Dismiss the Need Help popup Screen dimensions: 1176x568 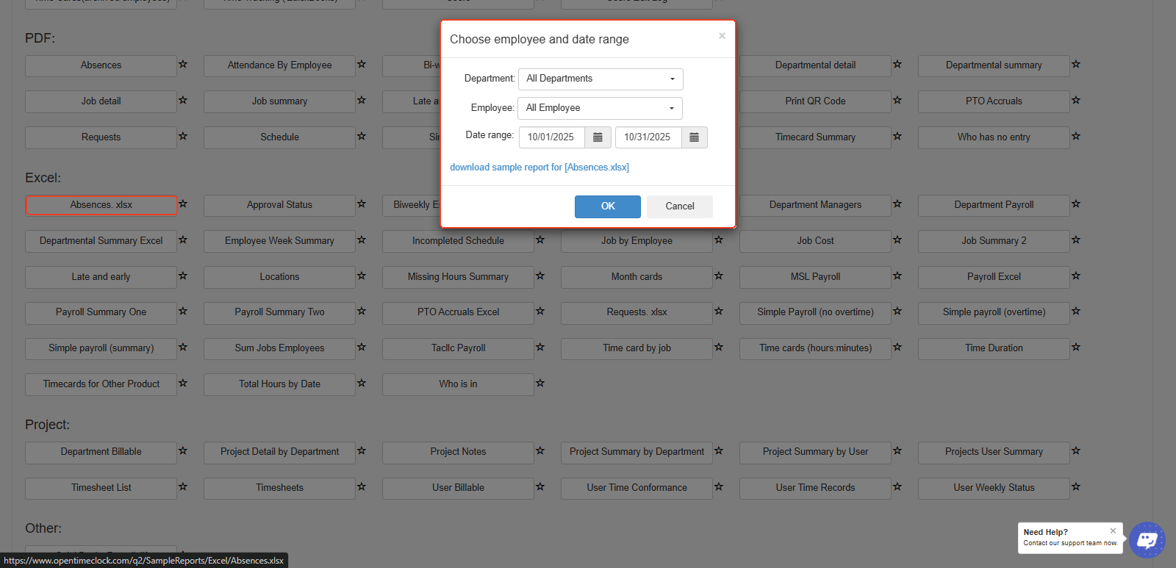point(1113,531)
